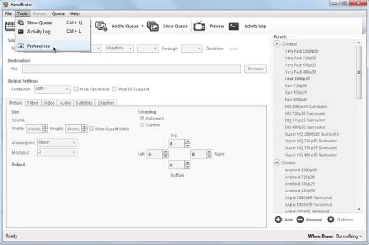Image resolution: width=369 pixels, height=245 pixels.
Task: Click the Preview television icon
Action: (199, 26)
